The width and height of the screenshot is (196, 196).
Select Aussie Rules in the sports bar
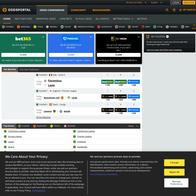pyautogui.click(x=105, y=27)
